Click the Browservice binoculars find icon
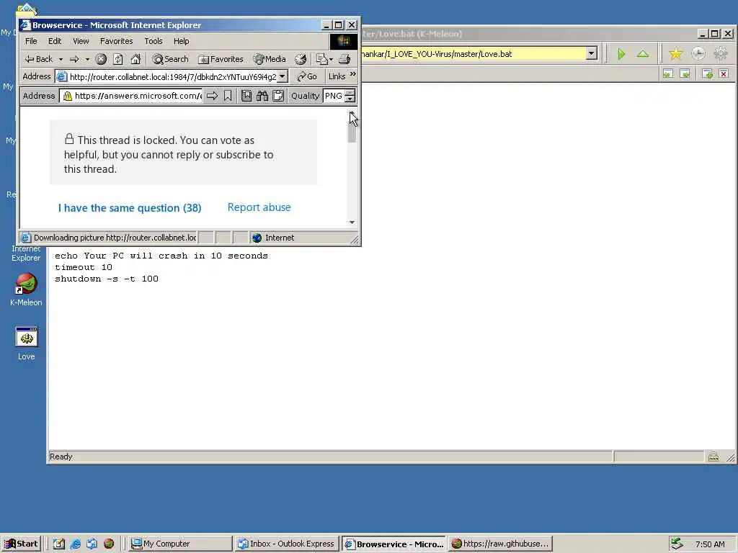 (262, 96)
